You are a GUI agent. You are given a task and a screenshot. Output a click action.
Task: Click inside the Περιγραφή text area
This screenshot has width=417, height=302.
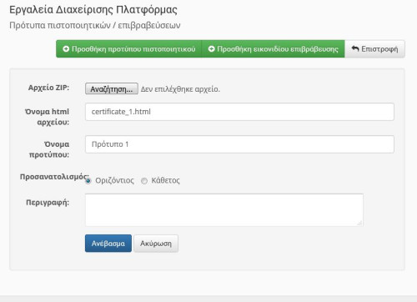[224, 210]
